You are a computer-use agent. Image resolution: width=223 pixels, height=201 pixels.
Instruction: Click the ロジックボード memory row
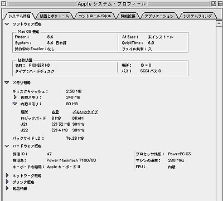pyautogui.click(x=52, y=118)
